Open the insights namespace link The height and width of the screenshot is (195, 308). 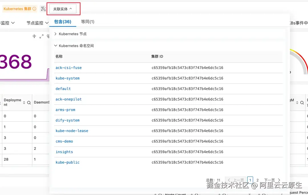[x=64, y=152]
